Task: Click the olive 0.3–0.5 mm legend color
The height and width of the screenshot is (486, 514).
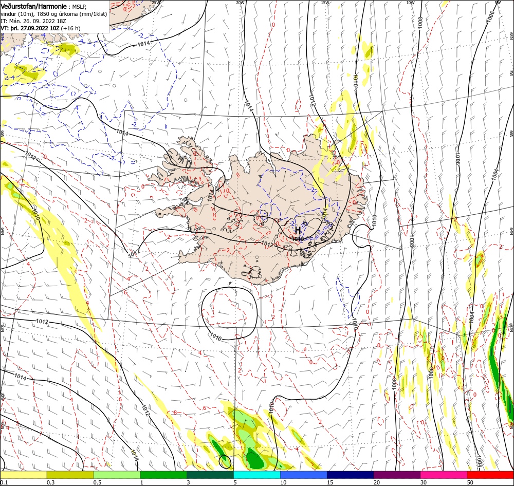Action: (x=70, y=475)
